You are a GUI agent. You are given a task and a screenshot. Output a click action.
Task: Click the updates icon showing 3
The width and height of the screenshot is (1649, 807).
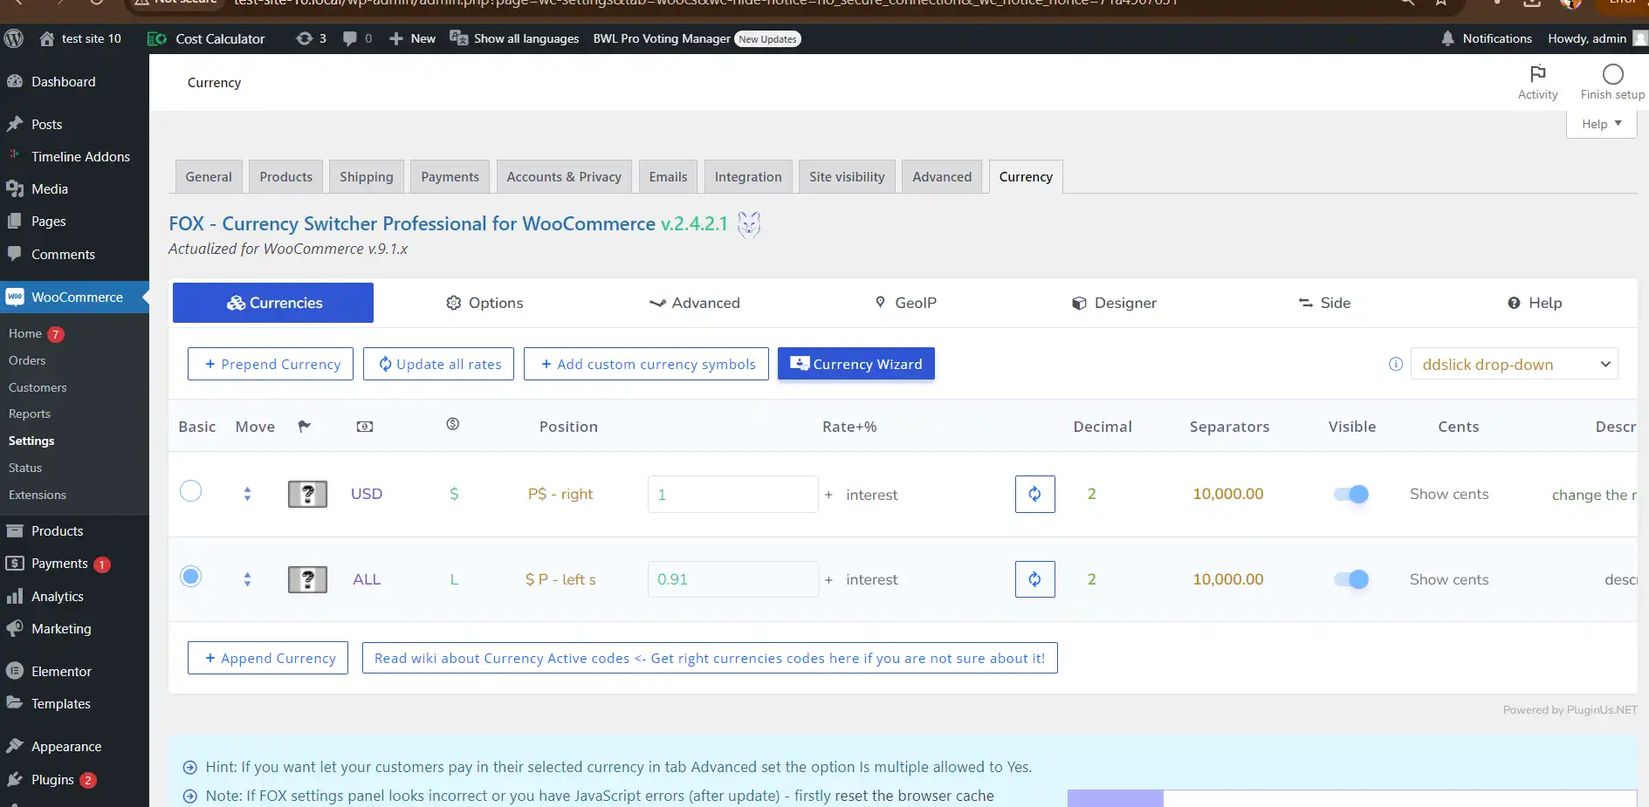pos(311,38)
